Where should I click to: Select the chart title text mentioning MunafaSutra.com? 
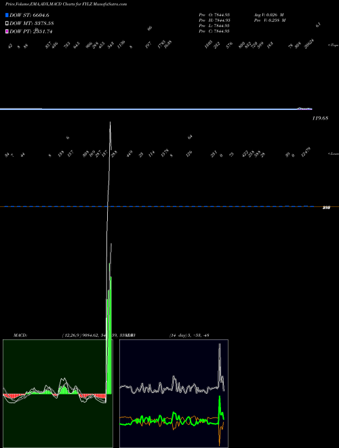pos(66,4)
